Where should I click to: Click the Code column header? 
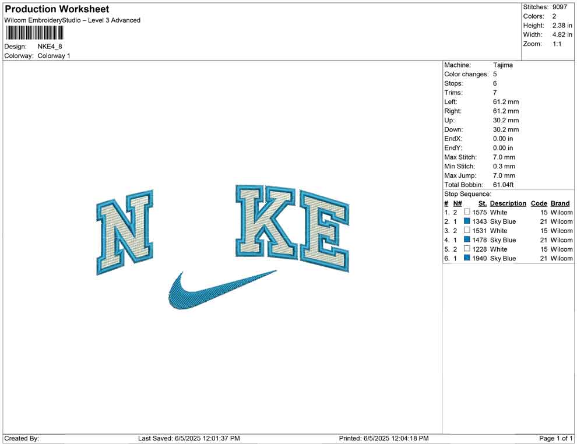[539, 203]
